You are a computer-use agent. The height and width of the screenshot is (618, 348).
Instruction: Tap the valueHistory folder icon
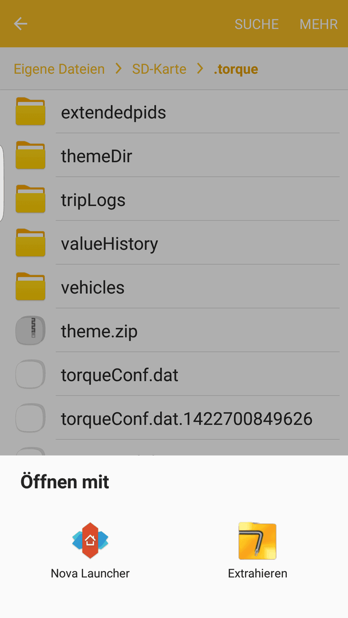pos(30,243)
